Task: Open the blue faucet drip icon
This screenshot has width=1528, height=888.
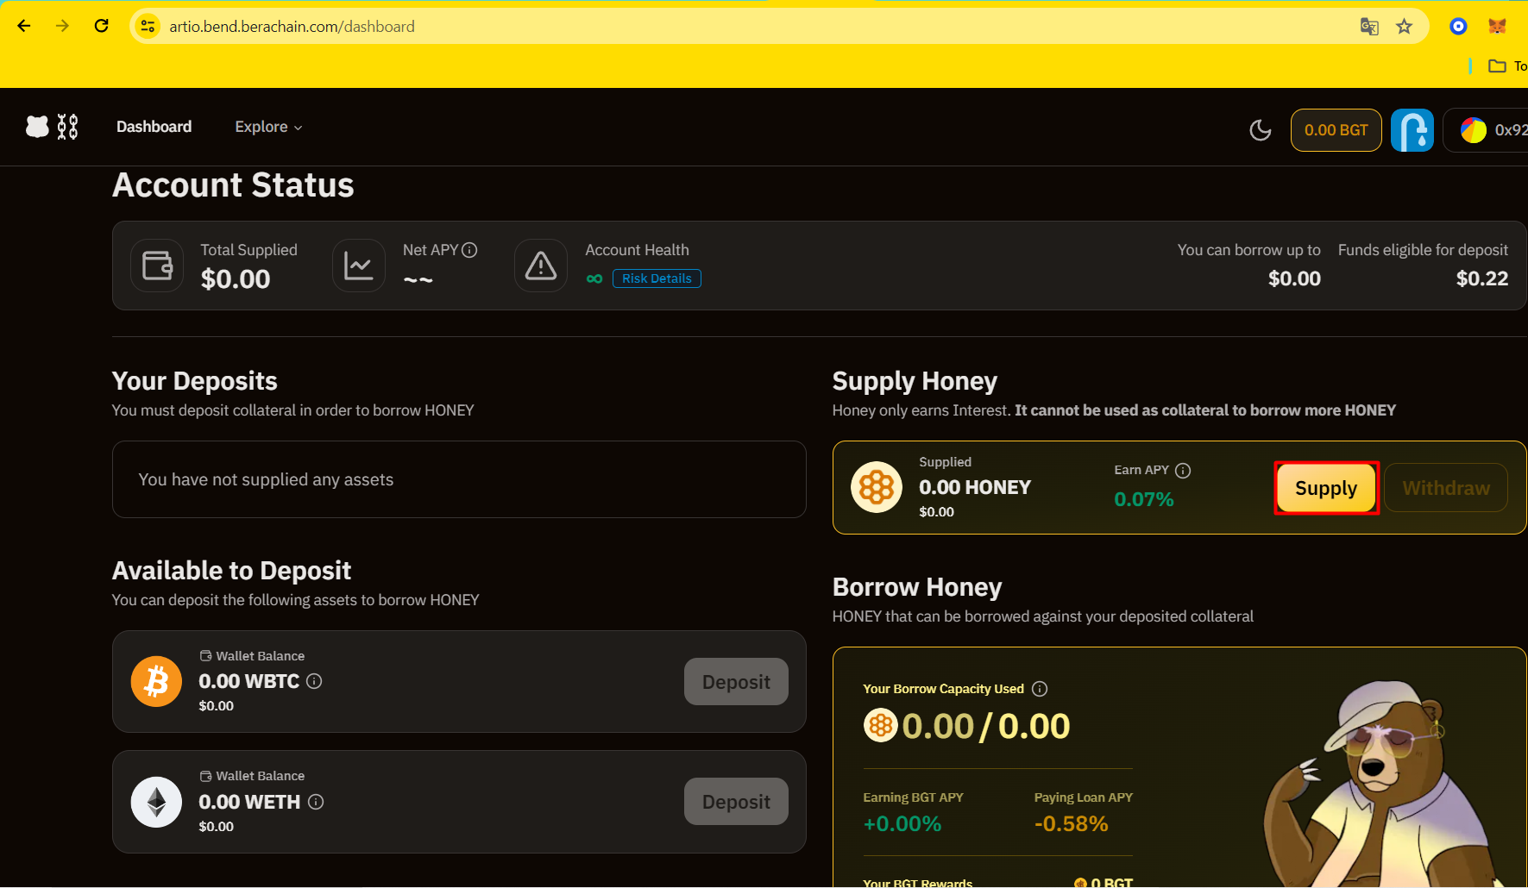Action: tap(1412, 130)
